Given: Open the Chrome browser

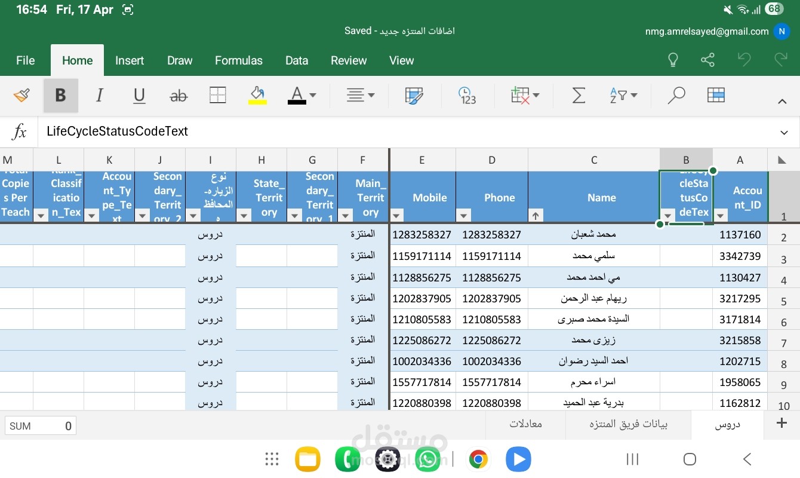Looking at the screenshot, I should 478,459.
